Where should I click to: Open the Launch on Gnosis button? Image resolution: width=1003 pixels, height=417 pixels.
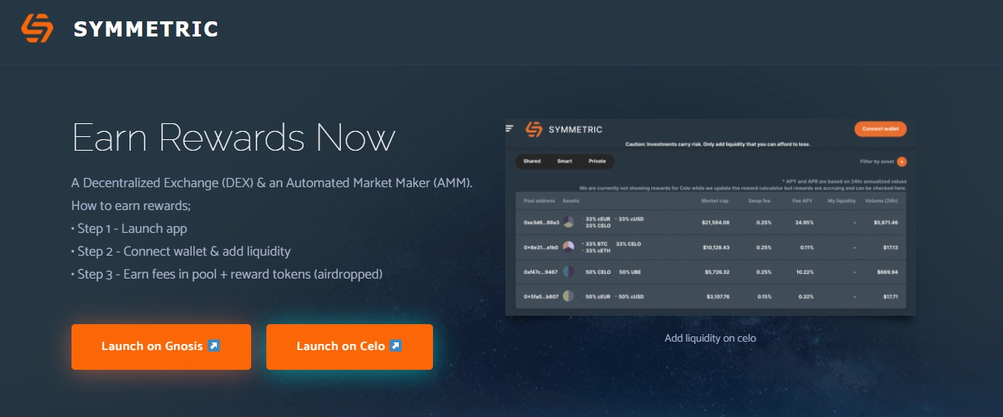[x=161, y=347]
